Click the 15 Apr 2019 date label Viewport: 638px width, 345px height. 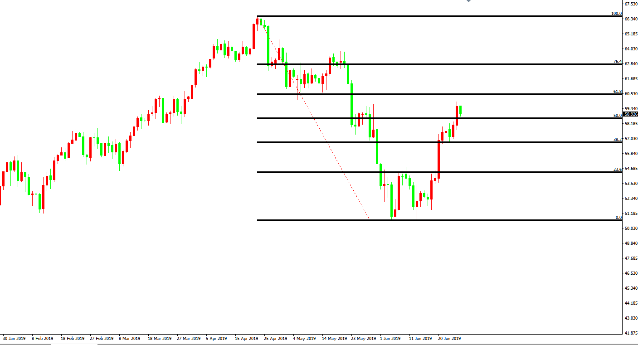(x=246, y=339)
